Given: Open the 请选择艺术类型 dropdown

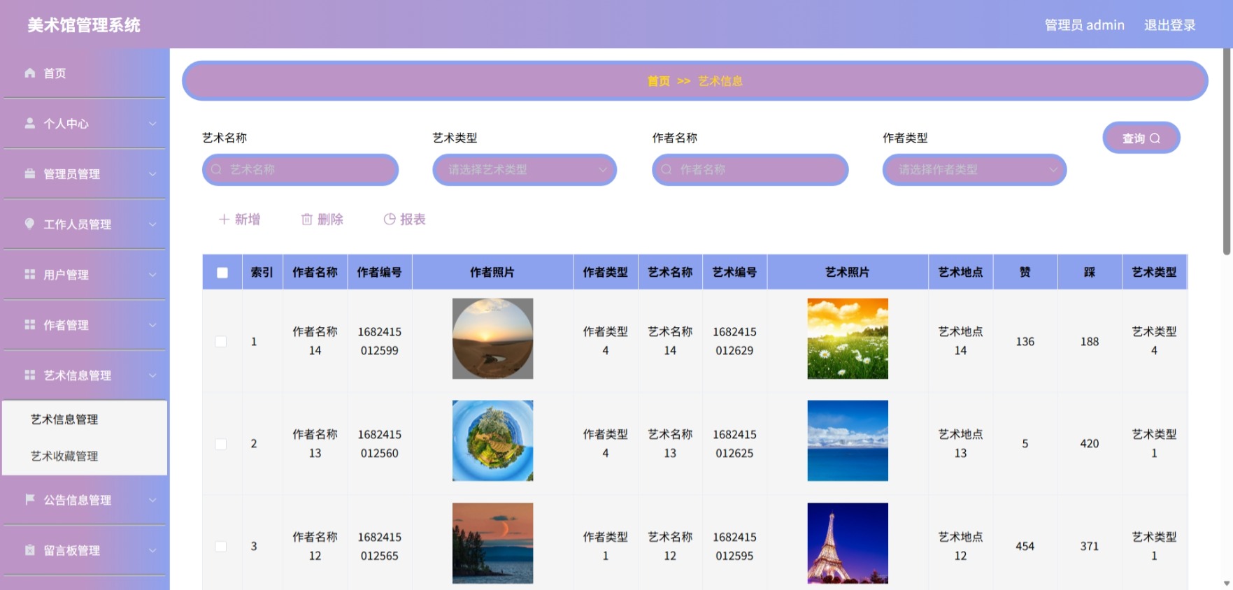Looking at the screenshot, I should (525, 169).
